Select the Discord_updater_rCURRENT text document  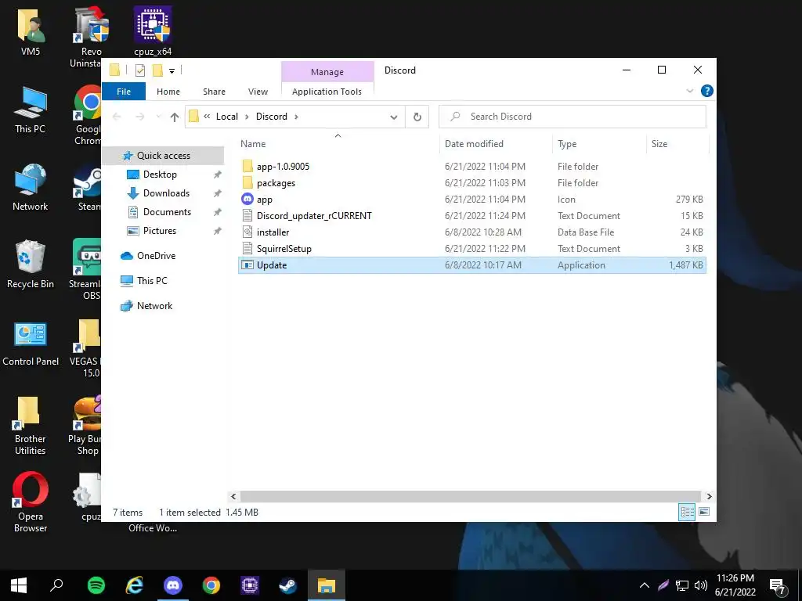[x=314, y=216]
